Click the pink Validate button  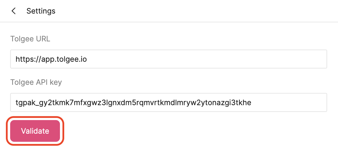35,131
